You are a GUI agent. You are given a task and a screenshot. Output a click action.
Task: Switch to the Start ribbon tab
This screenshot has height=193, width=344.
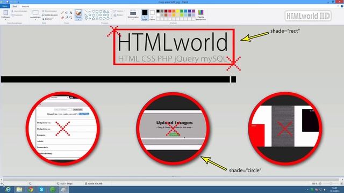15,6
